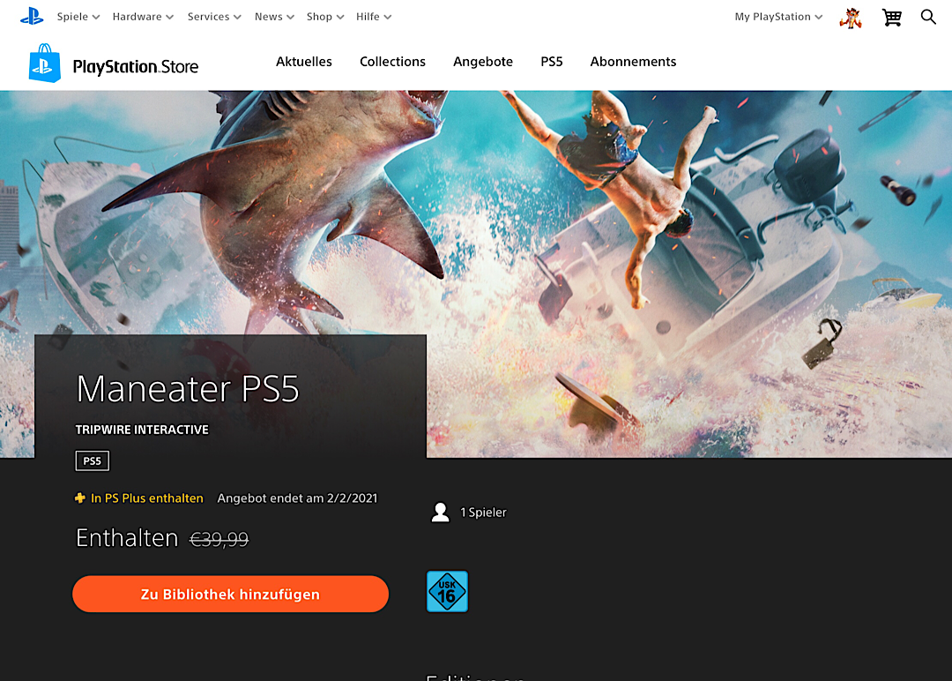Click the PS5 platform badge

93,461
